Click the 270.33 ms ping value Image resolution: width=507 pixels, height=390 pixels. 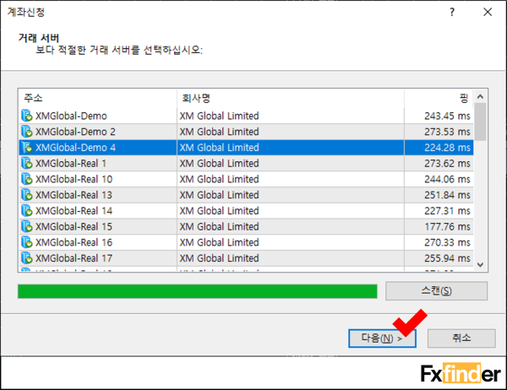[x=447, y=242]
